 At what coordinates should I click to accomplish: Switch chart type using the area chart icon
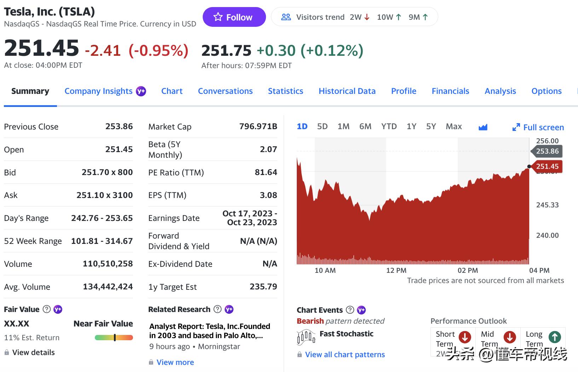(483, 127)
